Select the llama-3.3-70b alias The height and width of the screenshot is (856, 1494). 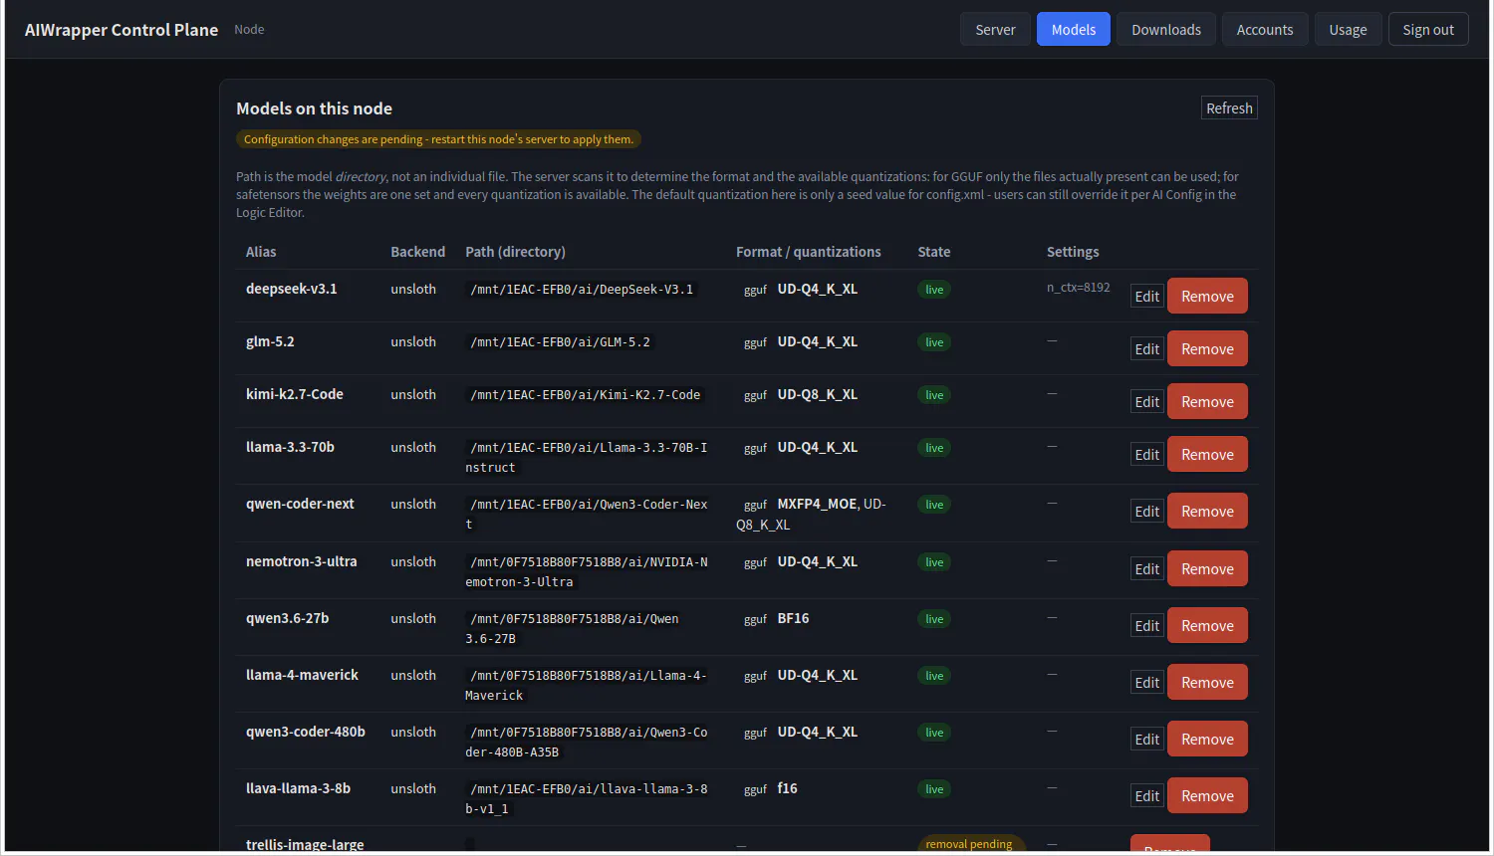290,447
